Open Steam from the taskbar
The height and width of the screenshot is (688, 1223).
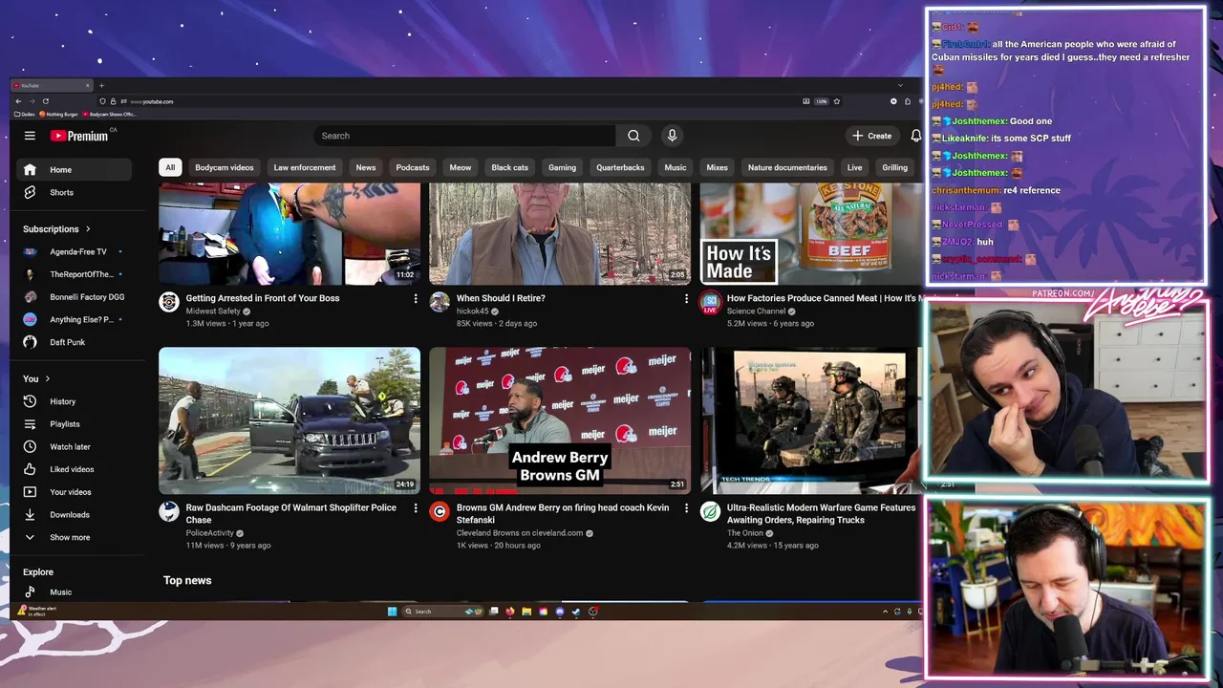[x=576, y=612]
